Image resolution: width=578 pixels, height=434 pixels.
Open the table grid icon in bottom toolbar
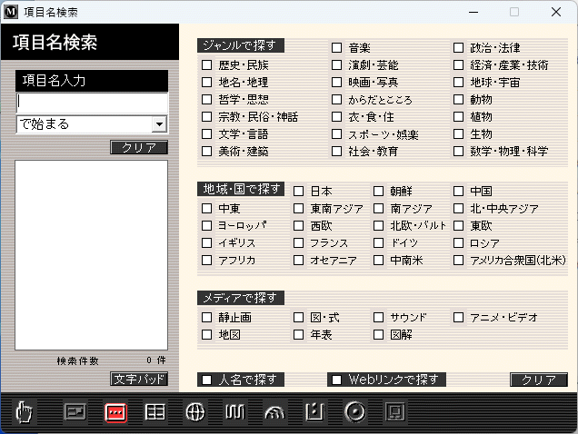[155, 412]
